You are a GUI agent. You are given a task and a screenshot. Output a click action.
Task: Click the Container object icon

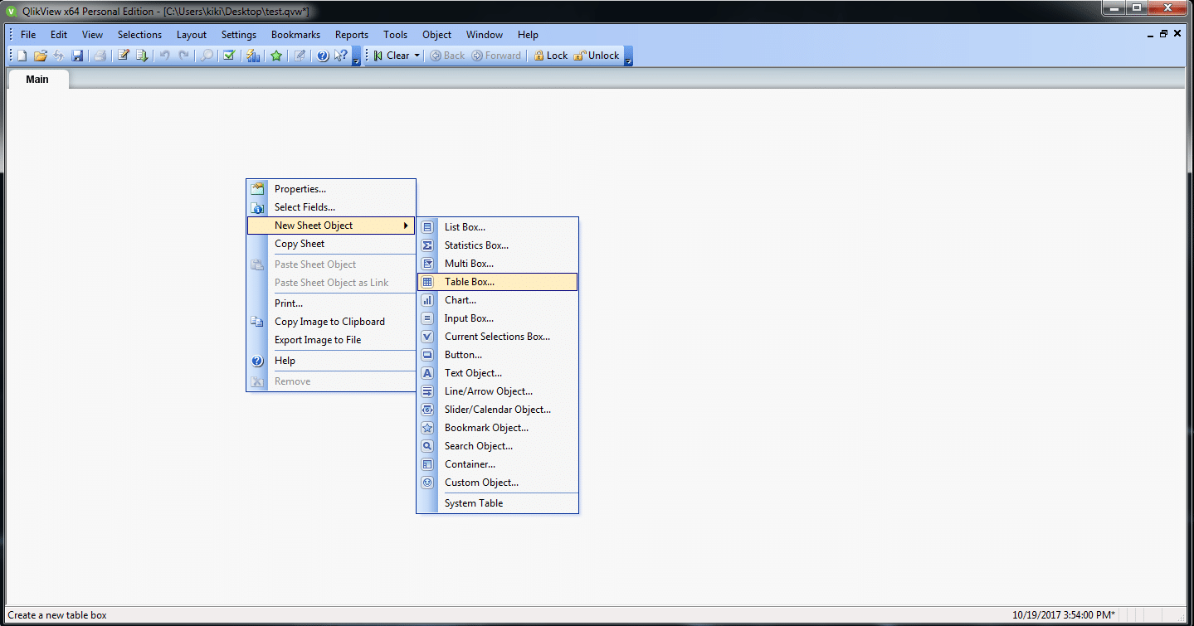point(427,464)
